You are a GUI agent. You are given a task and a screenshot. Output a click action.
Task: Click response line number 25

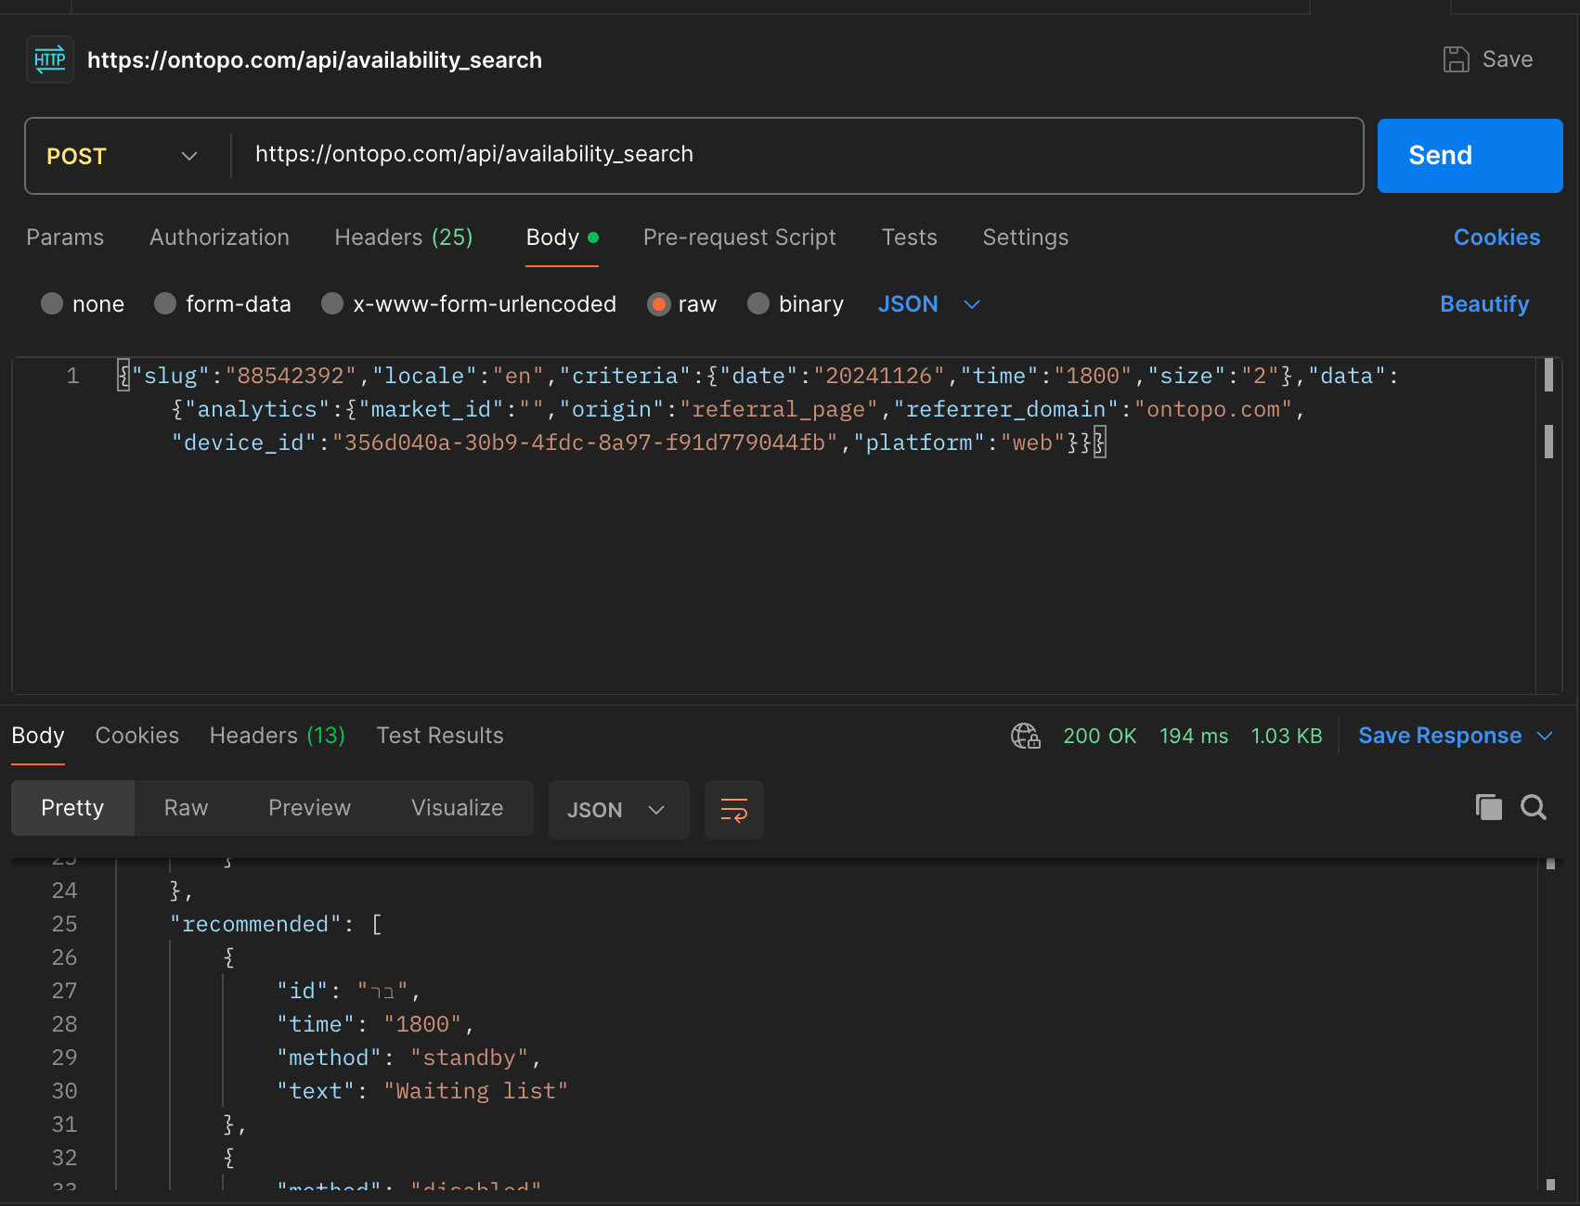pyautogui.click(x=65, y=925)
